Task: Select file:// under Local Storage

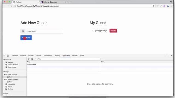Action: pos(11,77)
